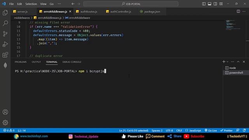The width and height of the screenshot is (249, 140).
Task: Create a new terminal with plus icon
Action: tap(224, 61)
